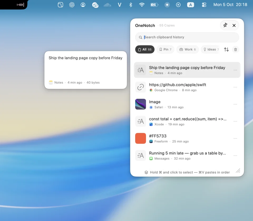Click the '55 Copies' counter label
The image size is (253, 221).
coord(167,25)
